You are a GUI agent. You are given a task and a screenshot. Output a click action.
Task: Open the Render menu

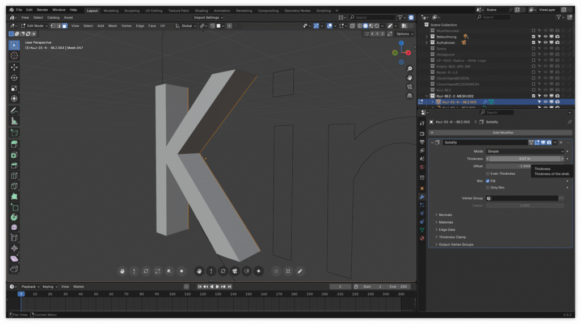click(x=43, y=10)
